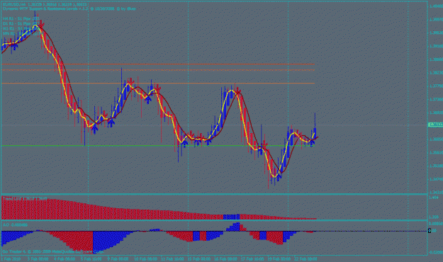Click the 17 Feb 16:00 time label
The height and width of the screenshot is (262, 443).
point(252,259)
